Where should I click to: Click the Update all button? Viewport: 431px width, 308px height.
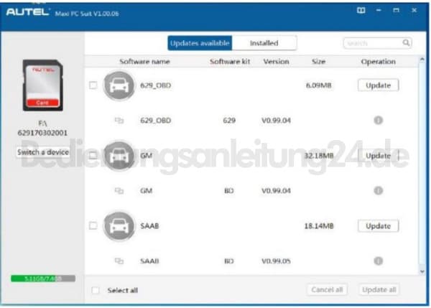click(379, 290)
